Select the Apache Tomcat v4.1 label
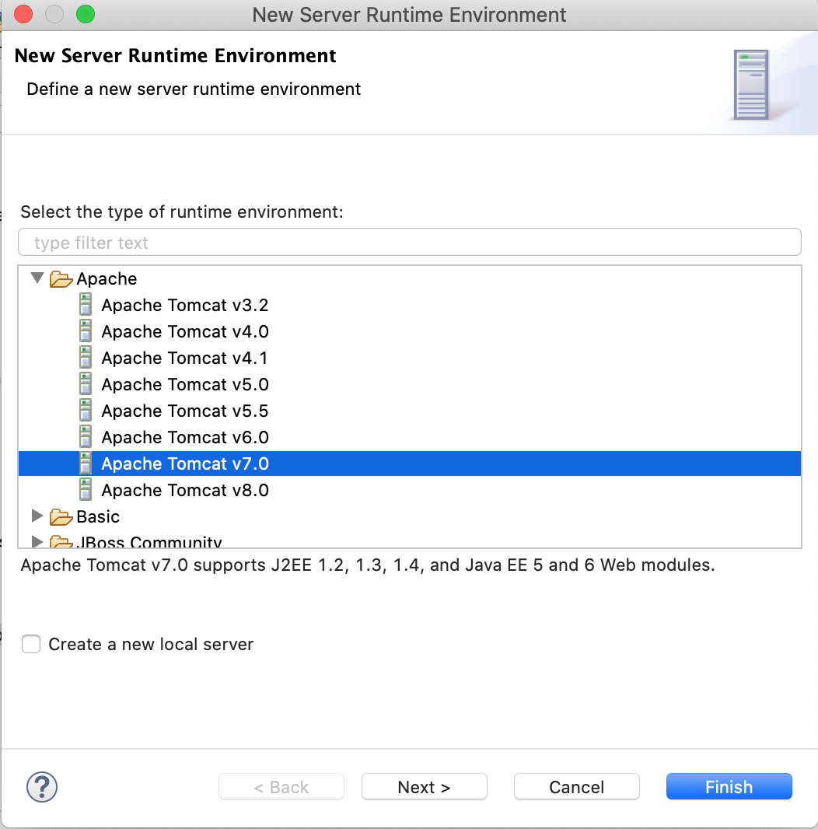 coord(184,358)
